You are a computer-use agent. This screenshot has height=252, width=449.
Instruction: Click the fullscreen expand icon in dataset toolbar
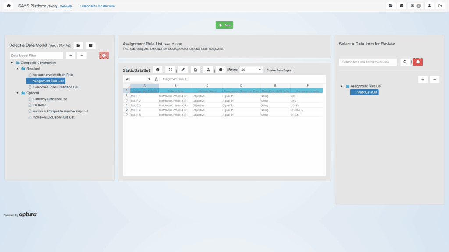[170, 70]
